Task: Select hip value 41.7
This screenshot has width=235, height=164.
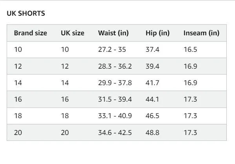Action: (x=152, y=83)
